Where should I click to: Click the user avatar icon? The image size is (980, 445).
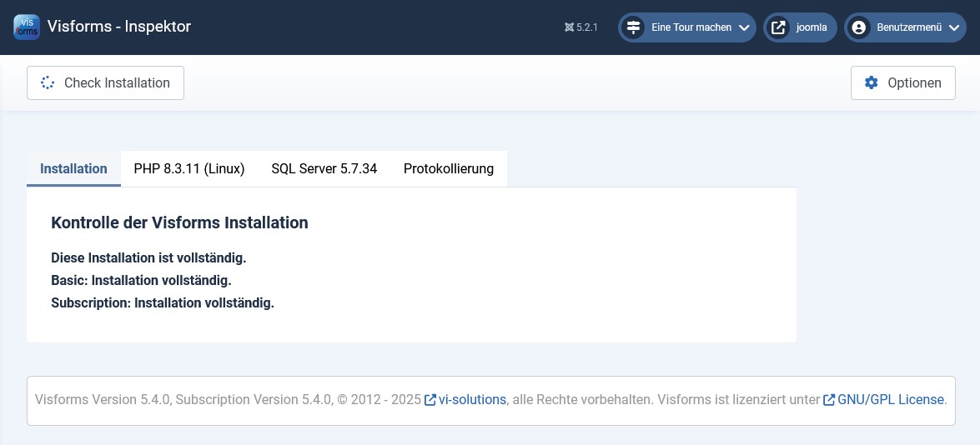pyautogui.click(x=858, y=27)
